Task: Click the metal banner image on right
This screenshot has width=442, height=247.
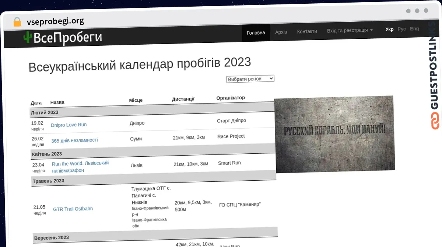Action: (334, 134)
